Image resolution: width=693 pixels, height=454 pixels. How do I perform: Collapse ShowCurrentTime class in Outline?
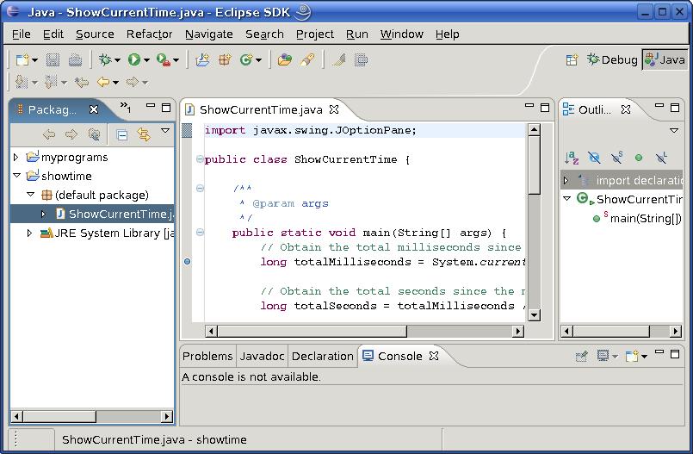[567, 199]
